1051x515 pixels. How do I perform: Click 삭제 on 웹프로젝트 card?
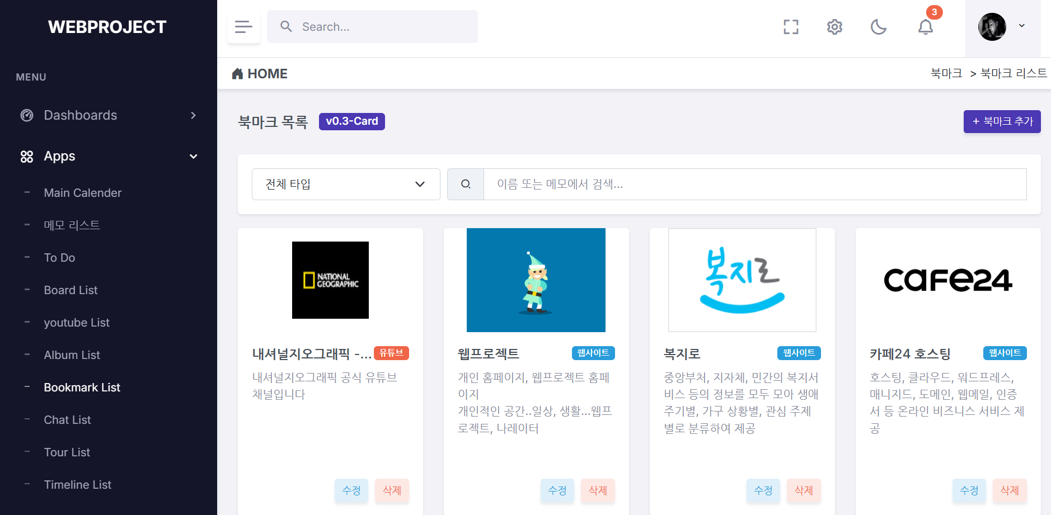(x=598, y=490)
